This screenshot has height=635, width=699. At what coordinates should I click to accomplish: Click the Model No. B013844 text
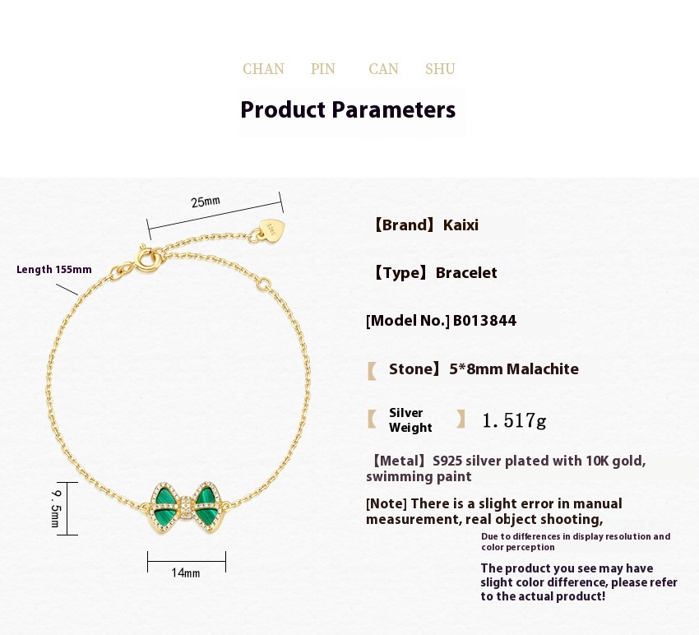[x=441, y=321]
